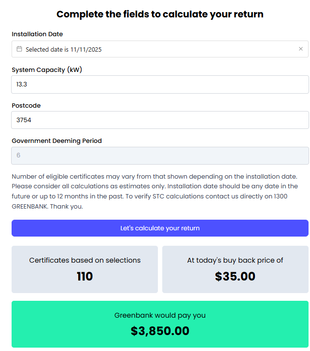Click the disabled Government Deeming Period field

coord(159,155)
